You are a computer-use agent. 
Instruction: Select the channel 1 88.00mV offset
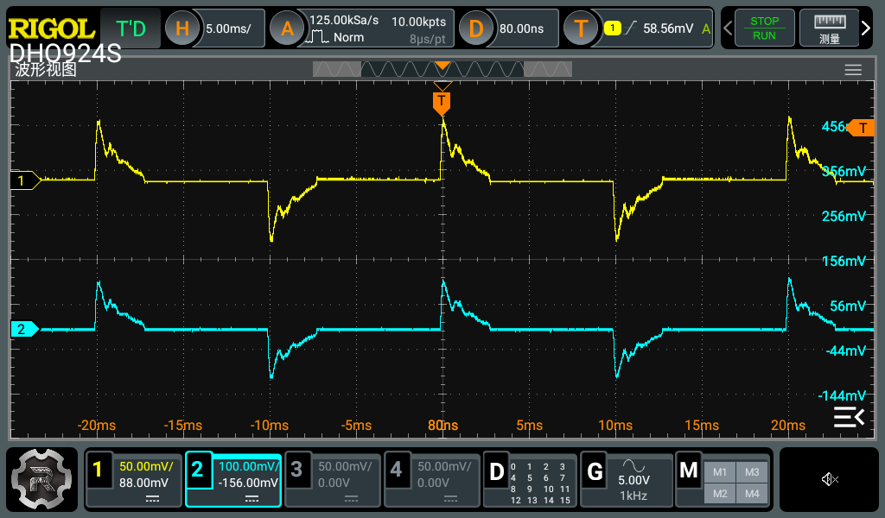pyautogui.click(x=143, y=483)
